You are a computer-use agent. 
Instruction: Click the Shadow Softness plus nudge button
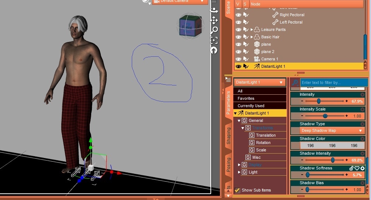pos(347,175)
